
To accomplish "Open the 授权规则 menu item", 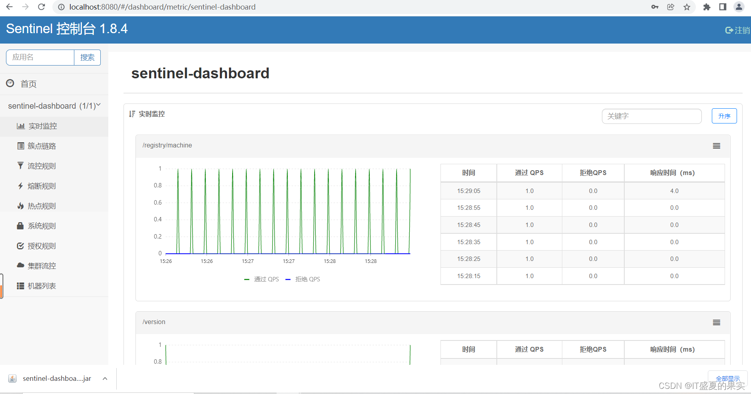I will (54, 246).
